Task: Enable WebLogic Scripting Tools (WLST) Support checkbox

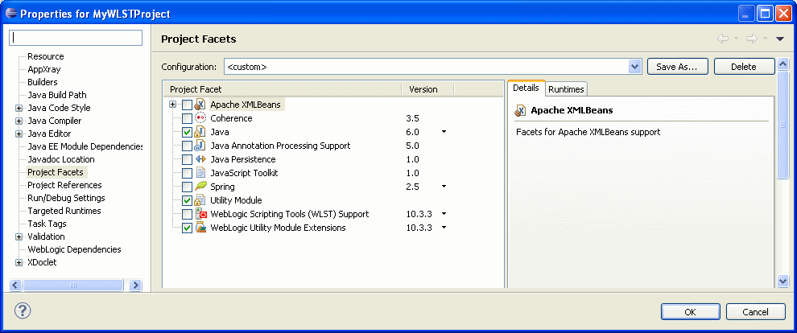Action: (x=187, y=214)
